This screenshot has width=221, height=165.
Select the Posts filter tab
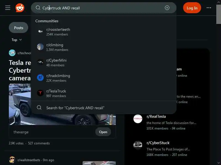pyautogui.click(x=19, y=28)
